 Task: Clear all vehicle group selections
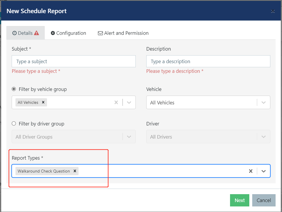(116, 102)
